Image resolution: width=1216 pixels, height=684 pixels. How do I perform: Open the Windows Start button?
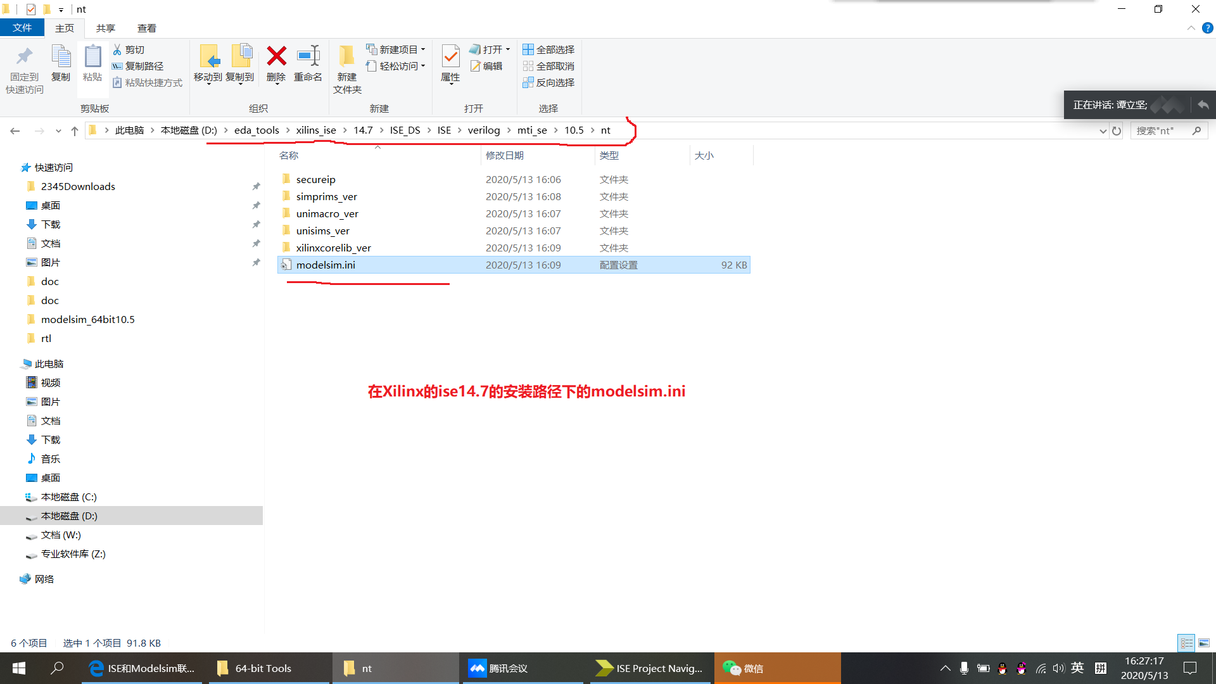(19, 668)
